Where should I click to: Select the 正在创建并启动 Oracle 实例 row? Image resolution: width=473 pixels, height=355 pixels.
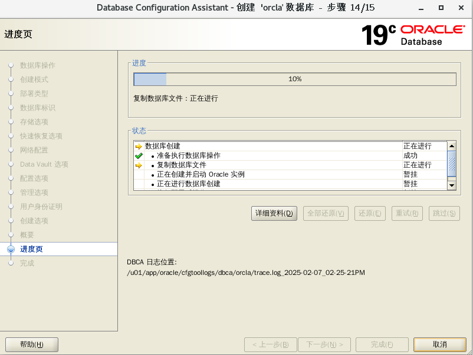(x=201, y=175)
